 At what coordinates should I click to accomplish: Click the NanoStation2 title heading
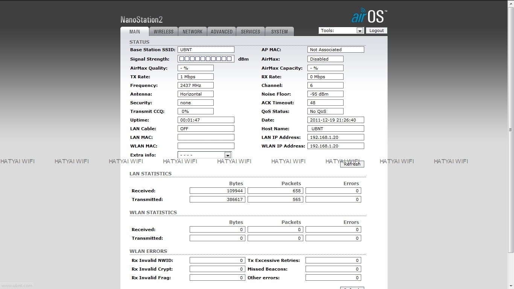(141, 20)
